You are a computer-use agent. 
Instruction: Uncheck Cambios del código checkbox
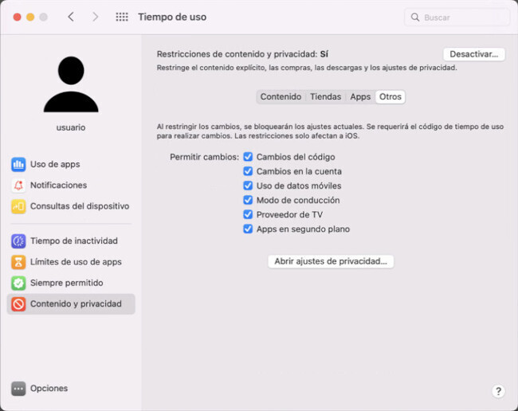click(x=248, y=157)
